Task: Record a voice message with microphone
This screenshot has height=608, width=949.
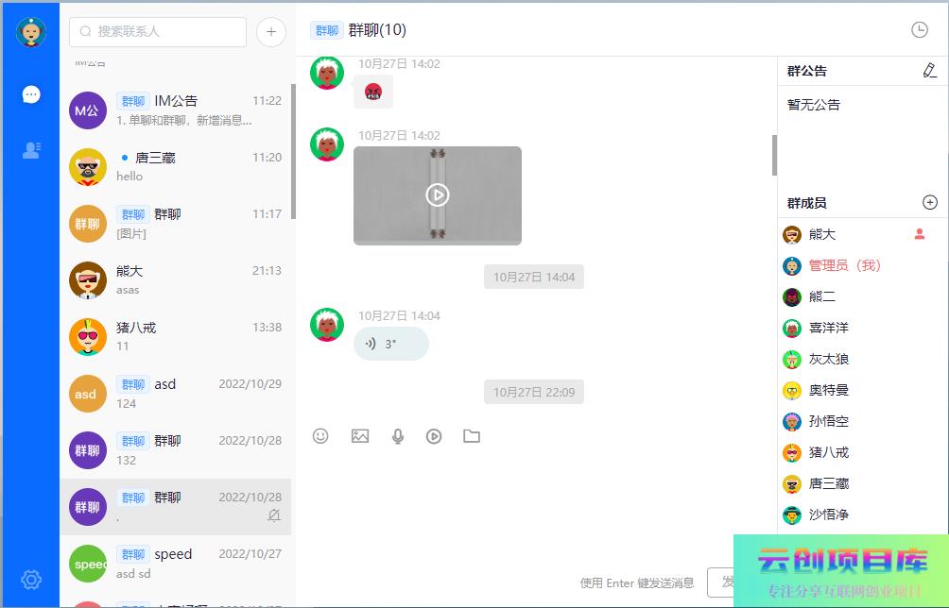Action: click(398, 436)
